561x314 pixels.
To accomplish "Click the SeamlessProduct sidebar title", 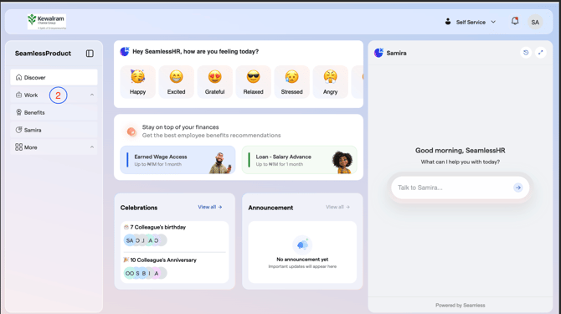I will point(43,54).
